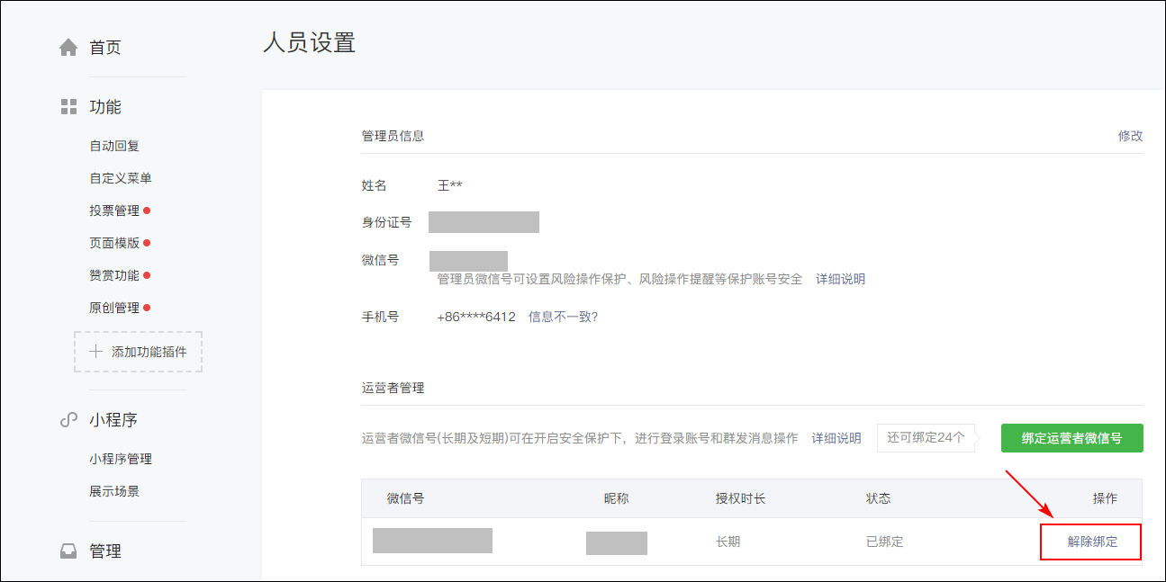Click the 授权时长 column header
The width and height of the screenshot is (1166, 582).
point(740,498)
